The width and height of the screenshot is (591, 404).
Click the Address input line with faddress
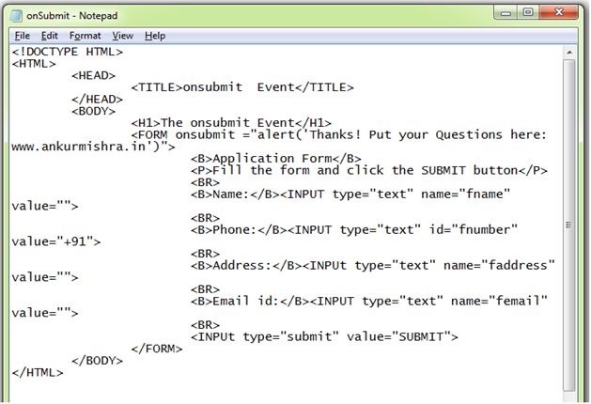(x=373, y=265)
